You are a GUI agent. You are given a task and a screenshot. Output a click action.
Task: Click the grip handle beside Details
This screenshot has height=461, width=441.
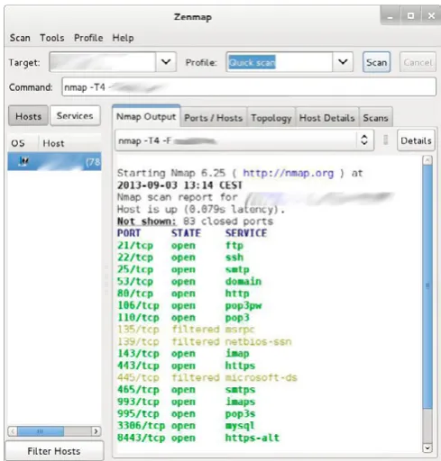[386, 140]
